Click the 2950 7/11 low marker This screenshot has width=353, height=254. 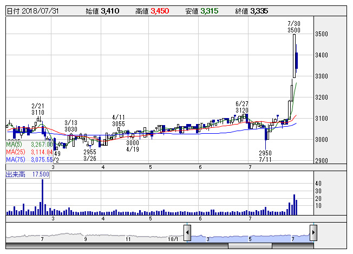(265, 157)
